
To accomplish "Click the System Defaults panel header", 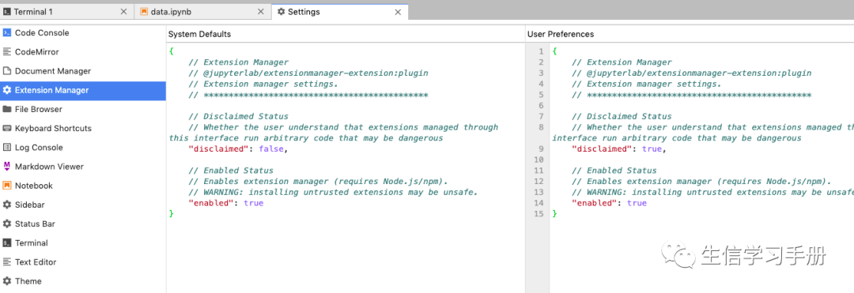I will point(199,34).
